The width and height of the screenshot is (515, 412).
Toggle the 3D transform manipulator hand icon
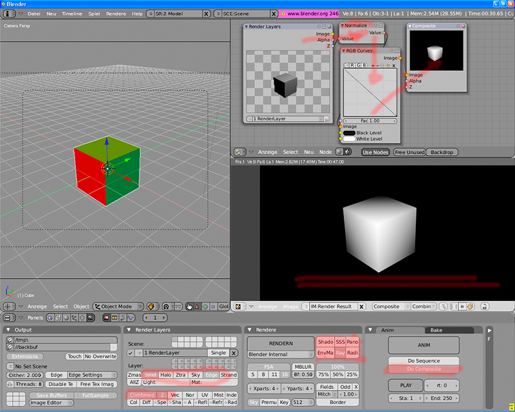[189, 306]
